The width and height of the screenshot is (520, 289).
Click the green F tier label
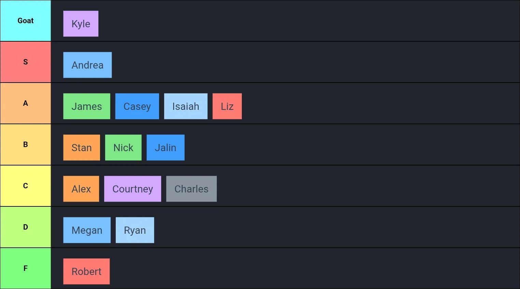coord(26,268)
